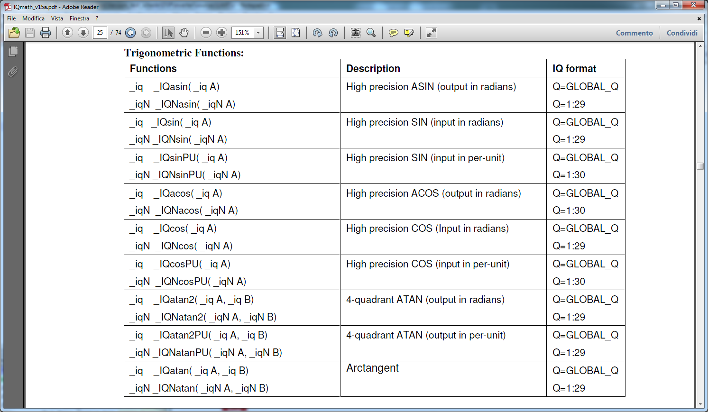Click '_IQatan2( _iq A, _iq B)' text
Image resolution: width=708 pixels, height=412 pixels.
tap(203, 300)
